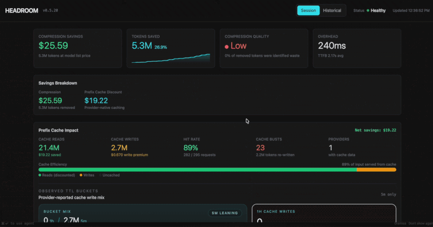Click the 5m only label

click(388, 194)
